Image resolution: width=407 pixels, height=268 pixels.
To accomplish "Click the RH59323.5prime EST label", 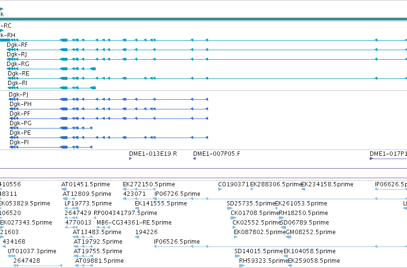I will pyautogui.click(x=264, y=261).
